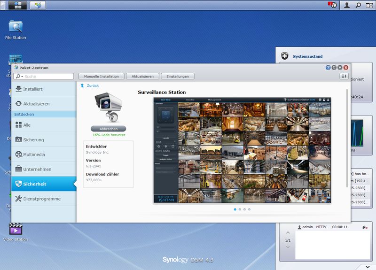Select Installiert in sidebar
Screen dimensions: 376x270
44,89
